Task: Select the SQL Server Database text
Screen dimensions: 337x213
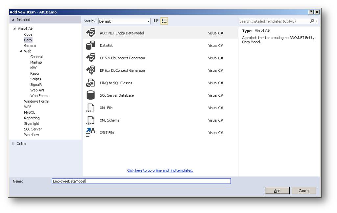Action: click(117, 95)
